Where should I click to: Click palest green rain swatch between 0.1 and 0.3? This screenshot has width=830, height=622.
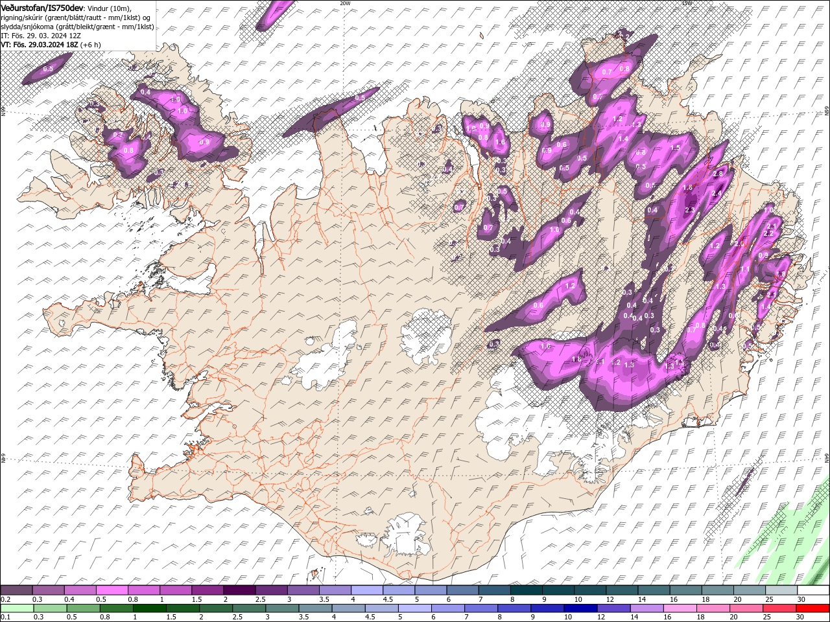[x=16, y=608]
